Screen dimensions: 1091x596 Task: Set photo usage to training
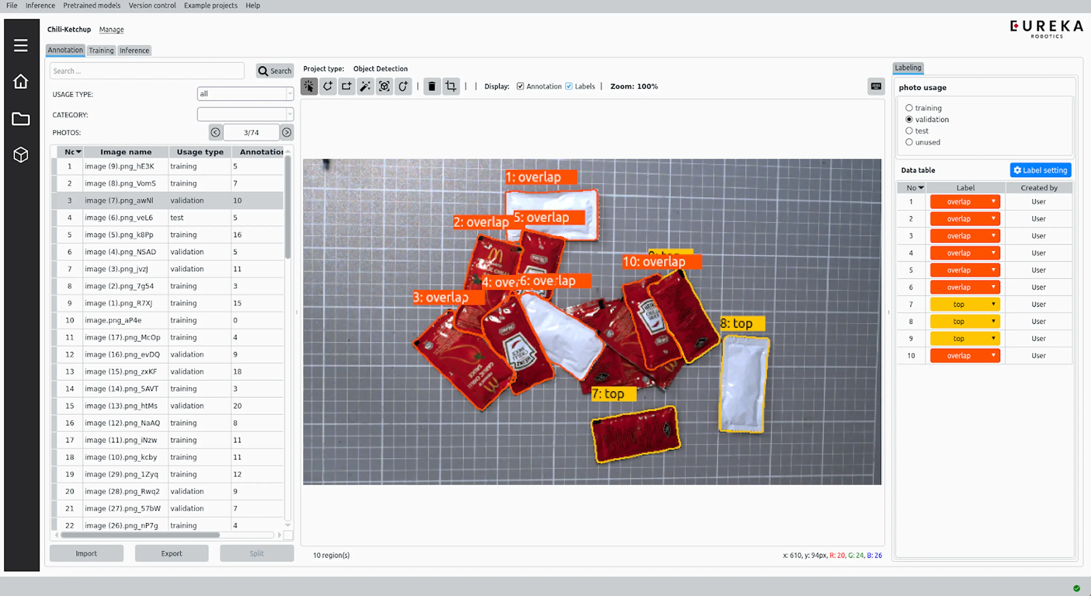click(909, 108)
